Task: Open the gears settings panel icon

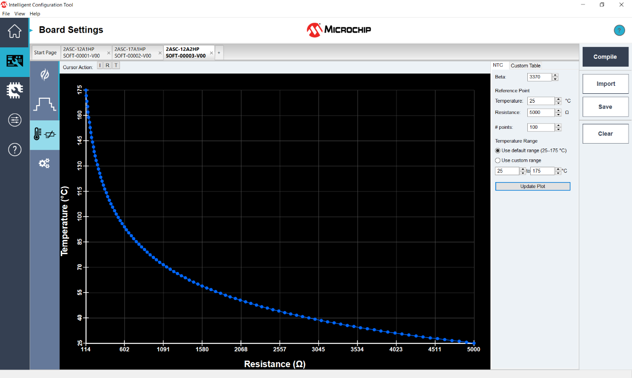Action: click(44, 163)
